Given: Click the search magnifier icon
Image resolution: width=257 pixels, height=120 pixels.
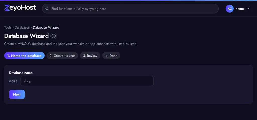Looking at the screenshot, I should (x=47, y=9).
